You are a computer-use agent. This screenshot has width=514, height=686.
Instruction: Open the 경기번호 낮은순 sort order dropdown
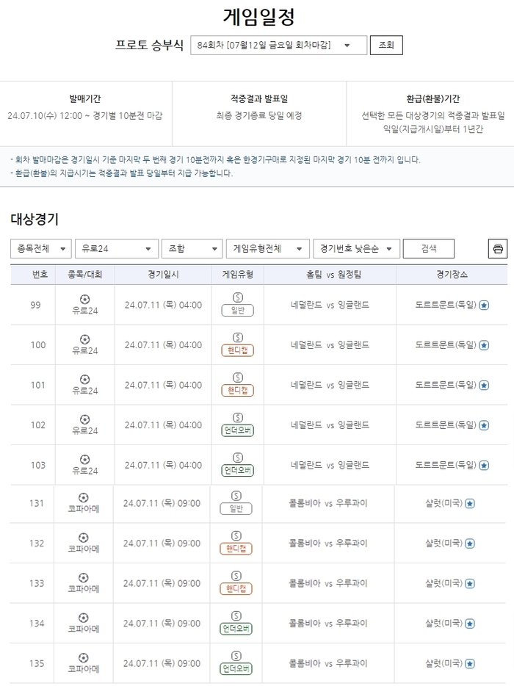[x=356, y=249]
